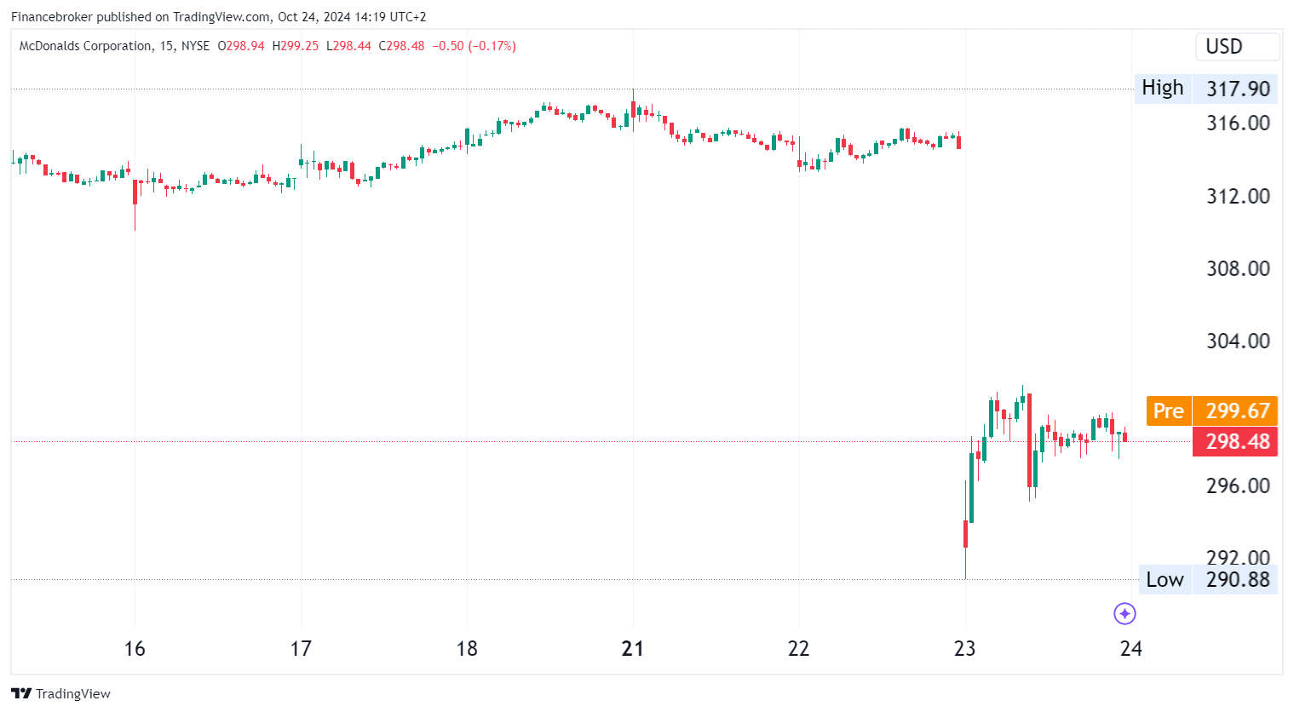Click the 316.00 price scale label
Image resolution: width=1294 pixels, height=712 pixels.
[1238, 123]
